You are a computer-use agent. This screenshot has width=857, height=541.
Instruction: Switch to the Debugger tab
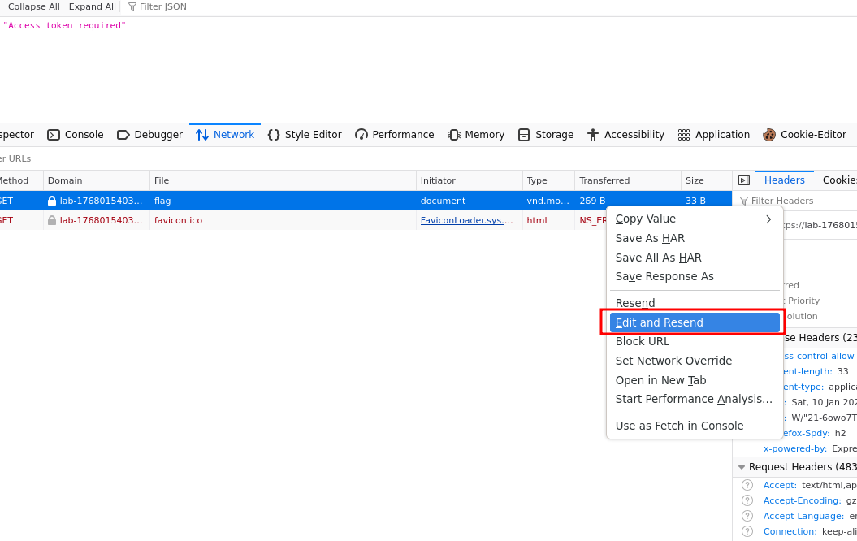tap(149, 134)
